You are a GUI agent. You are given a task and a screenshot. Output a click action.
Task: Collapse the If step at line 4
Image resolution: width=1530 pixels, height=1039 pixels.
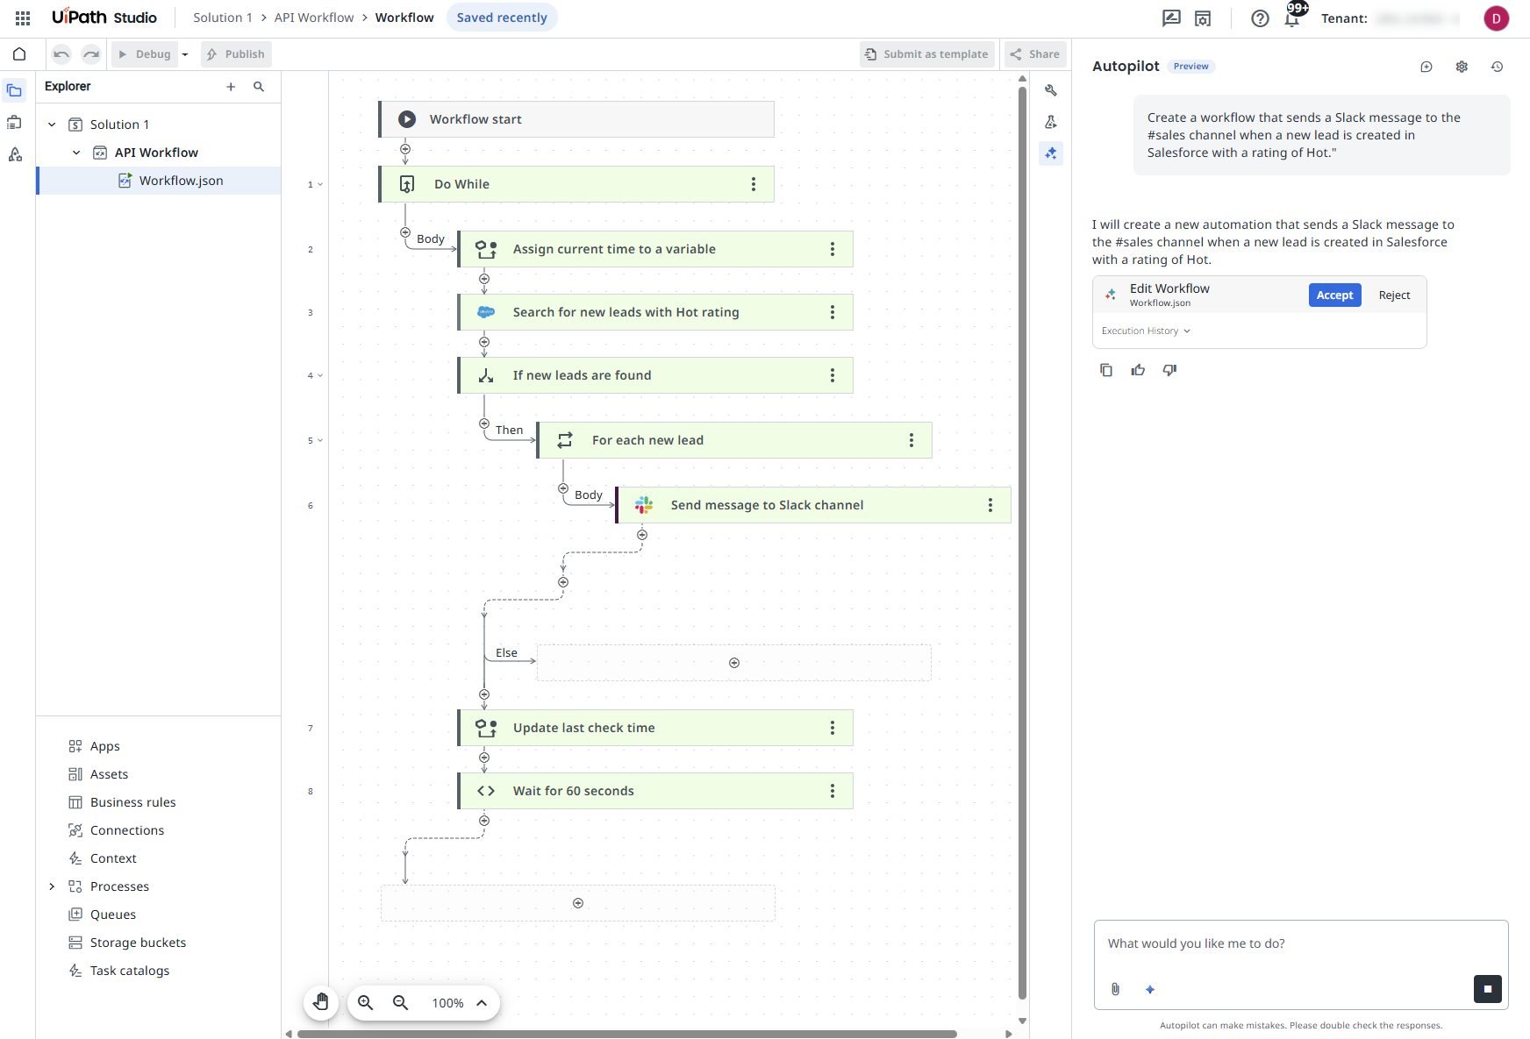(320, 375)
